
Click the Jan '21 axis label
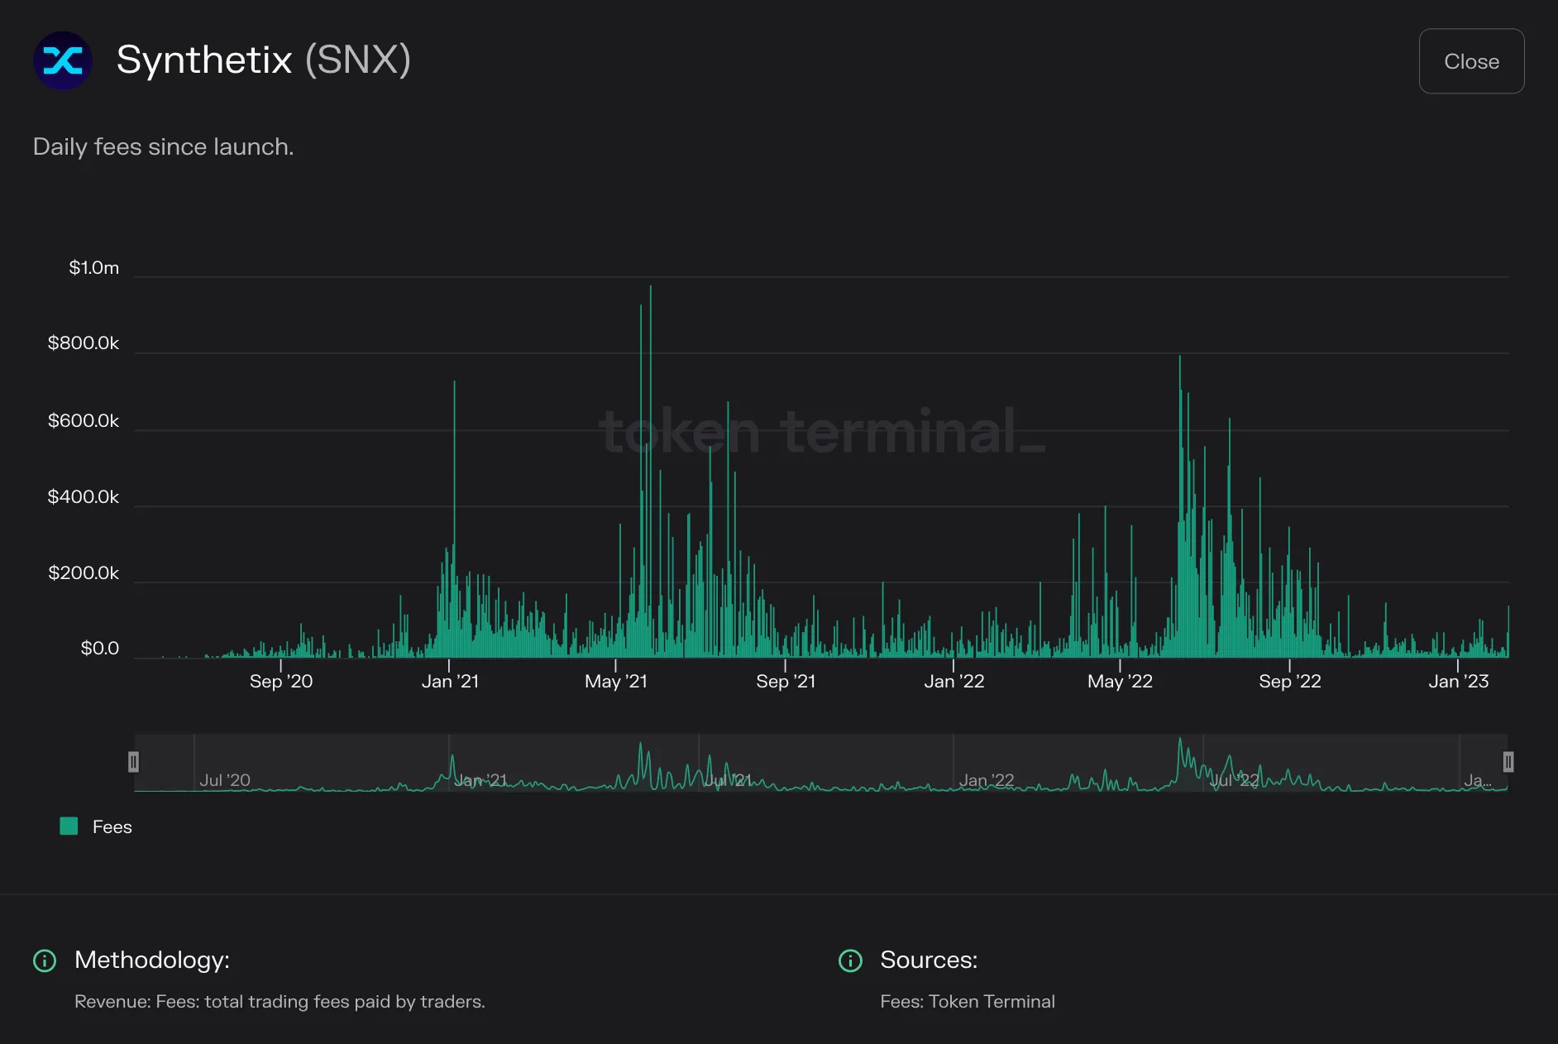(x=450, y=682)
